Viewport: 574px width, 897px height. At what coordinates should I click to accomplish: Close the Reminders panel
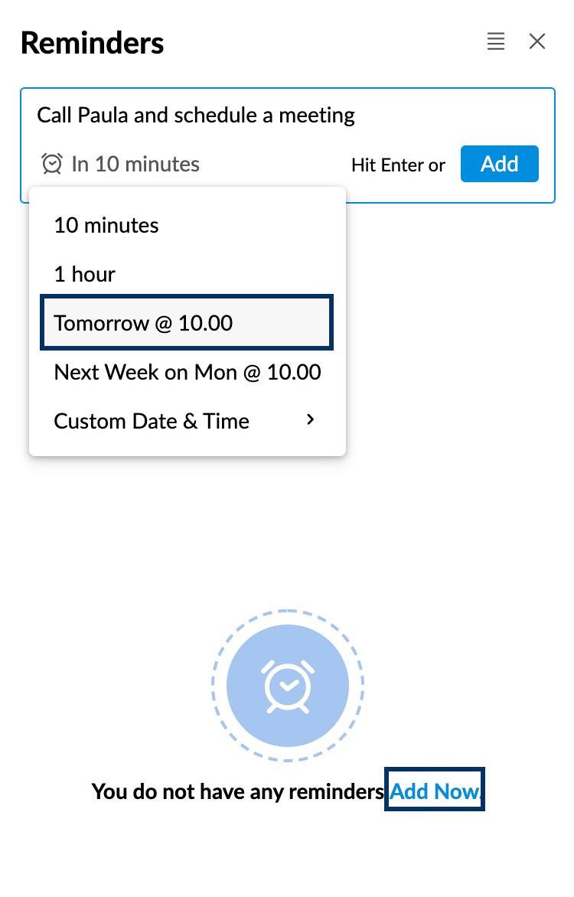coord(537,41)
